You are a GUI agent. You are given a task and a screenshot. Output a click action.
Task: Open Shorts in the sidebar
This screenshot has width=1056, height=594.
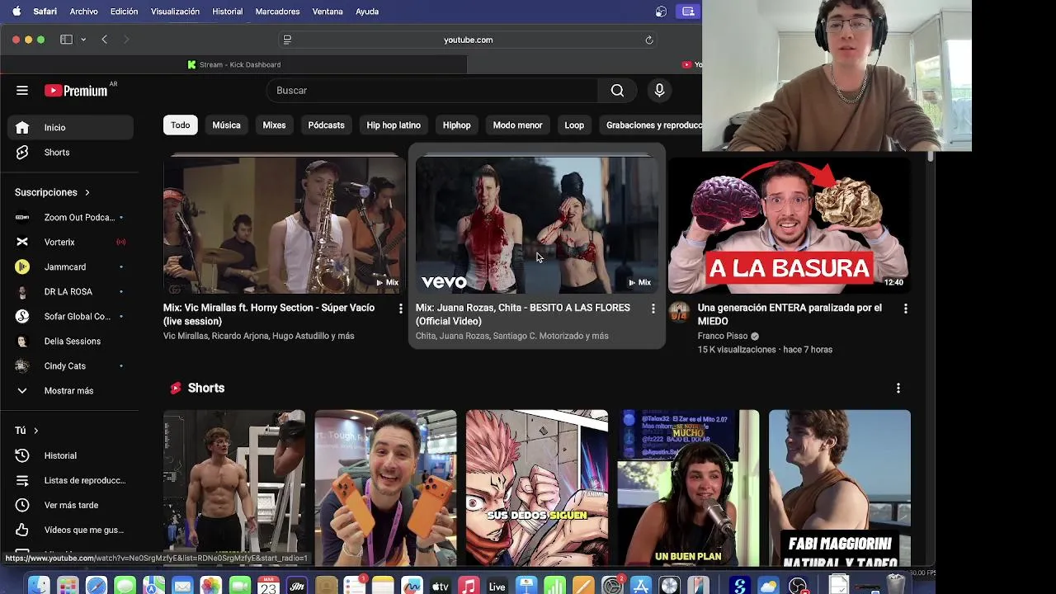[70, 153]
